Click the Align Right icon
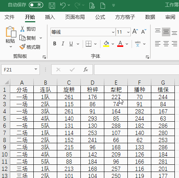This screenshot has width=179, height=178. click(174, 44)
